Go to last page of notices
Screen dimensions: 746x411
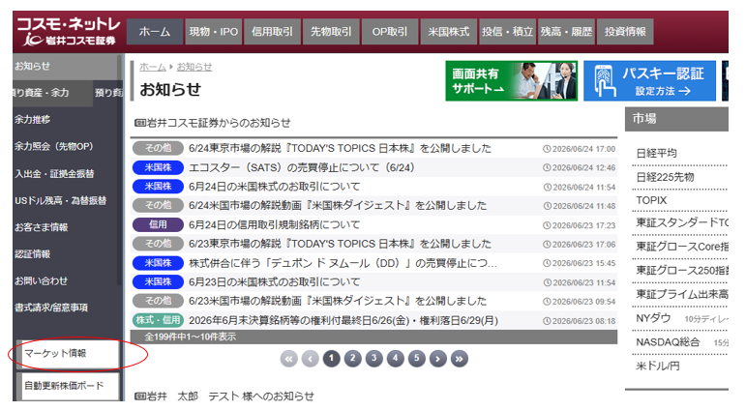click(460, 359)
